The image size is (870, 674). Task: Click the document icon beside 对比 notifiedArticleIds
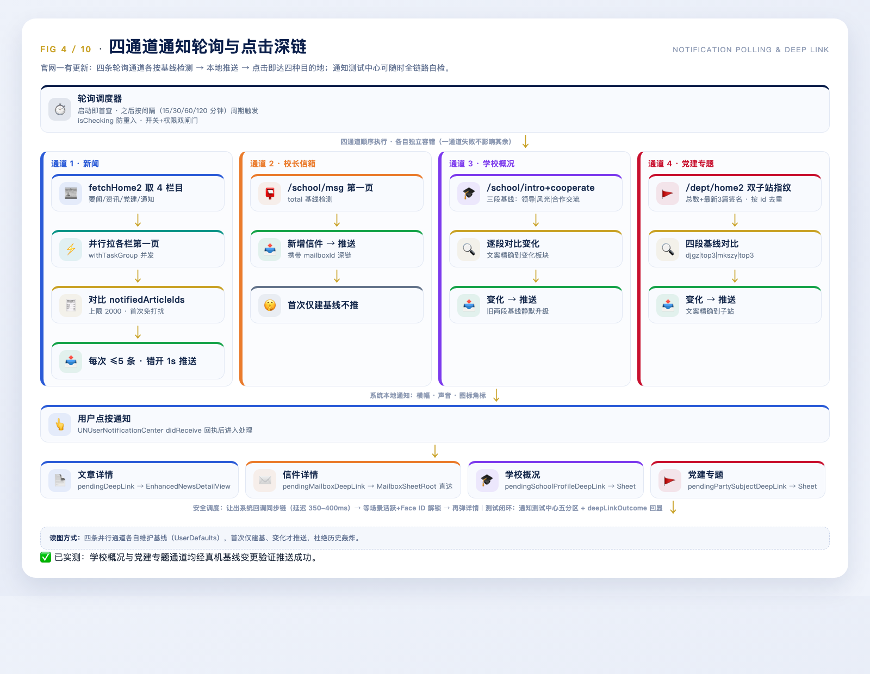click(x=71, y=305)
